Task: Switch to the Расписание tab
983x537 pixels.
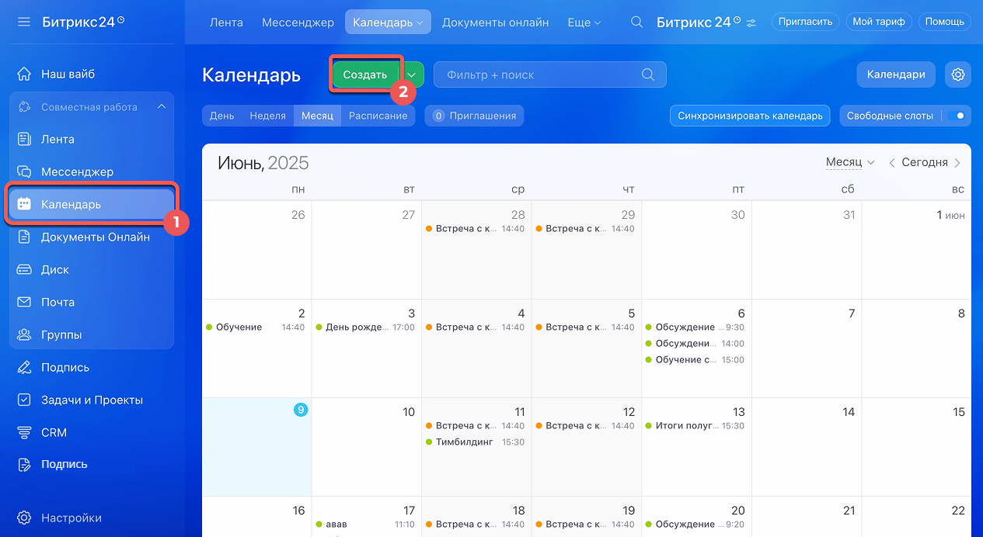Action: (x=378, y=116)
